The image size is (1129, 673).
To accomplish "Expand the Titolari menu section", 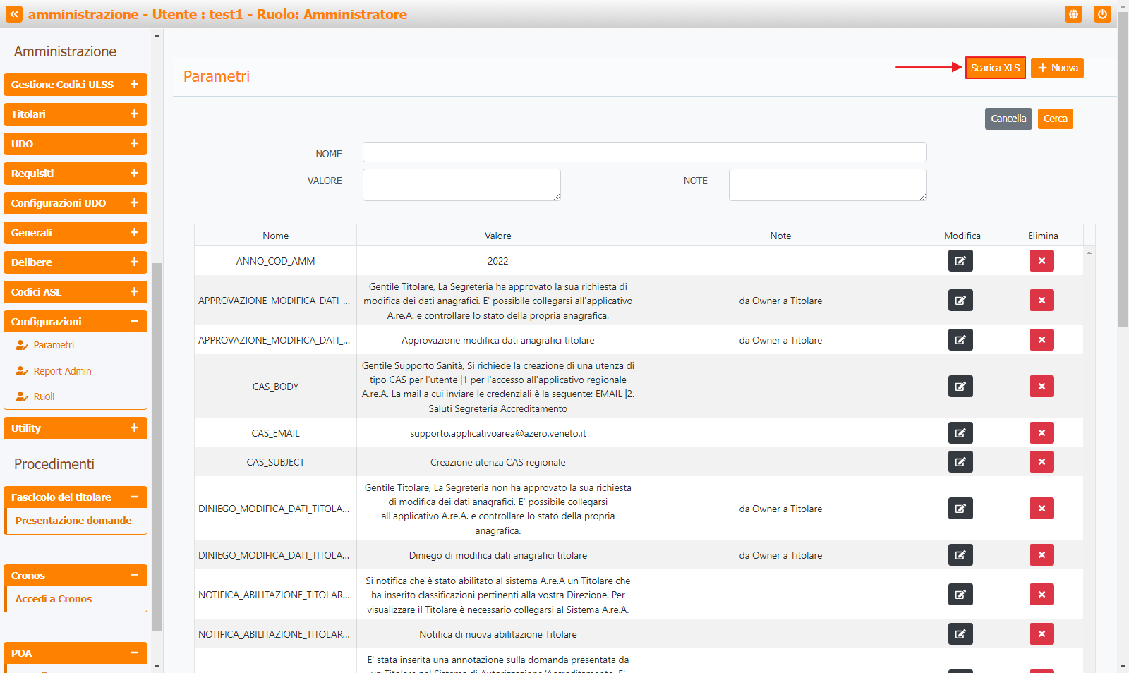I will tap(76, 114).
